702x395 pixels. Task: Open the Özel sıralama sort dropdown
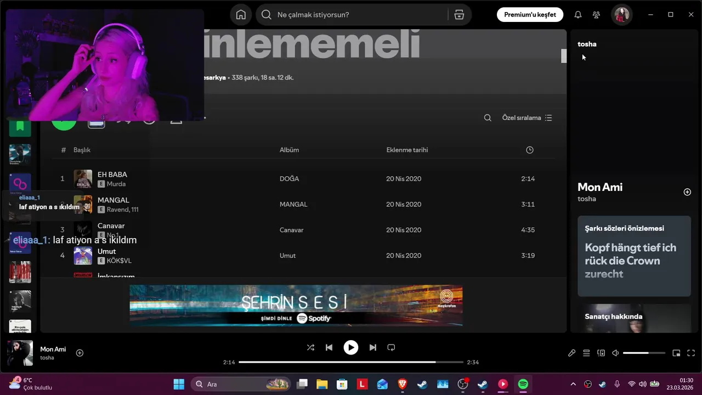click(527, 118)
